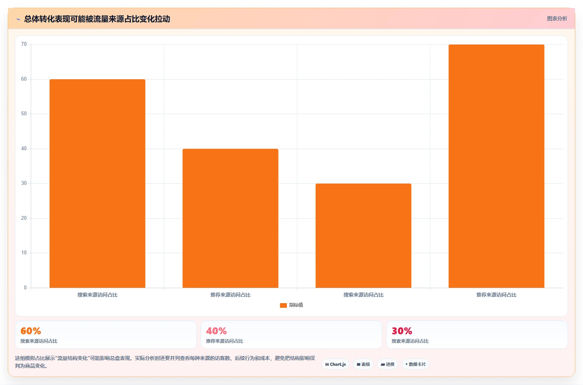This screenshot has height=385, width=583.
Task: Select the Chart.js tag
Action: pos(335,364)
